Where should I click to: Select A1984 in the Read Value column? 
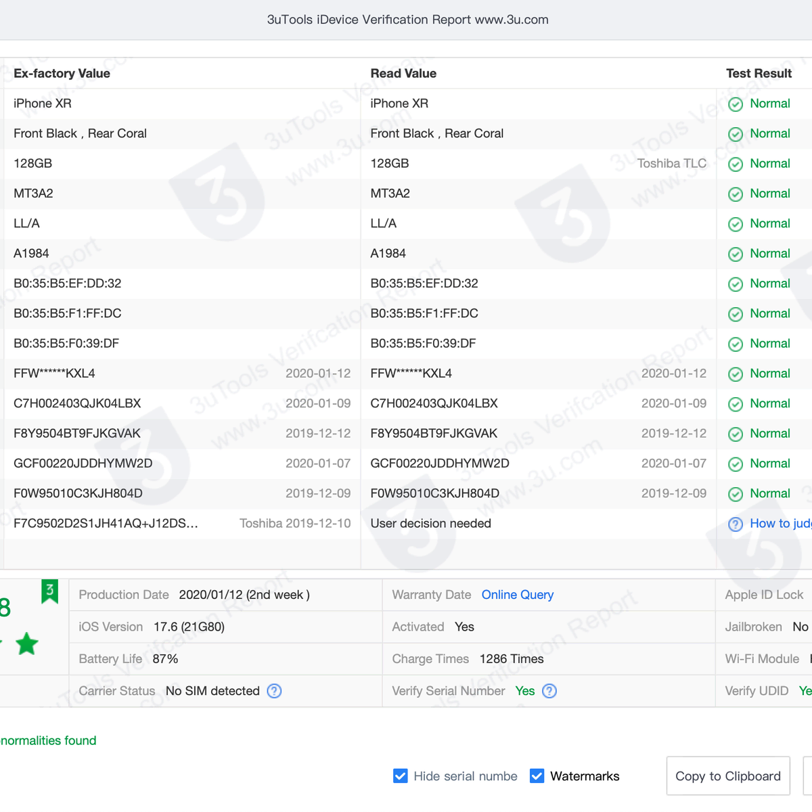[x=388, y=253]
